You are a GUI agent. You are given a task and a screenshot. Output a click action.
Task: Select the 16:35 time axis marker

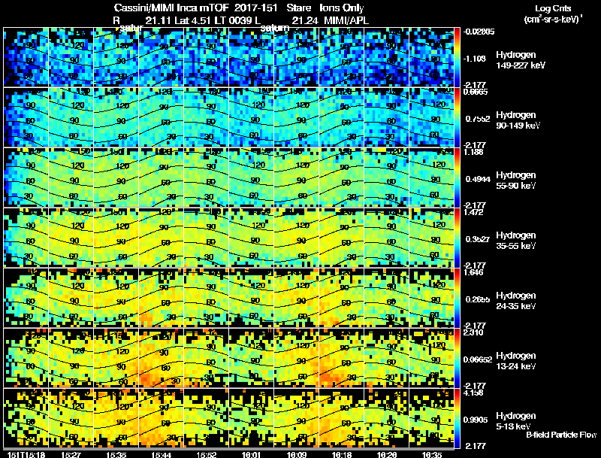click(x=431, y=454)
